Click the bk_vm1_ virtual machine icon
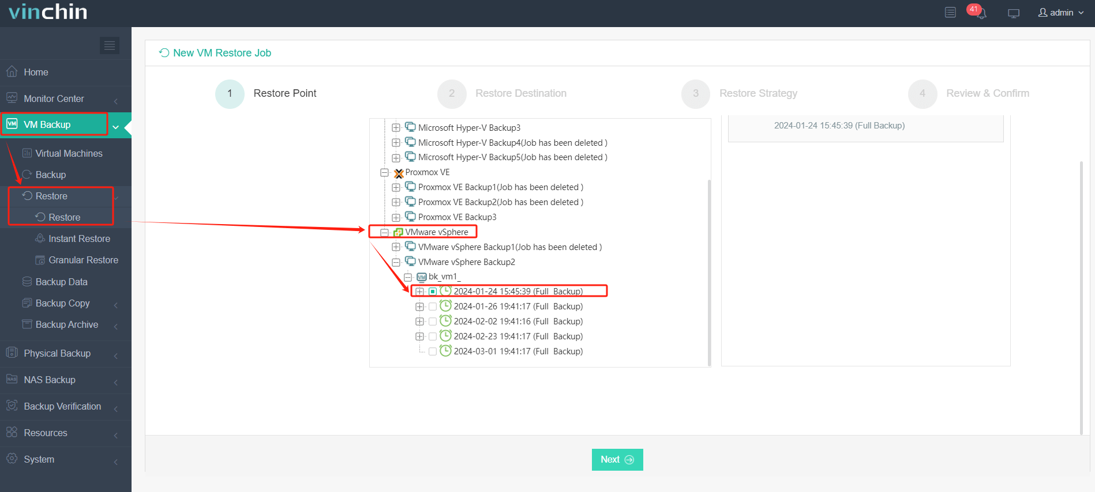The image size is (1095, 492). pyautogui.click(x=422, y=277)
